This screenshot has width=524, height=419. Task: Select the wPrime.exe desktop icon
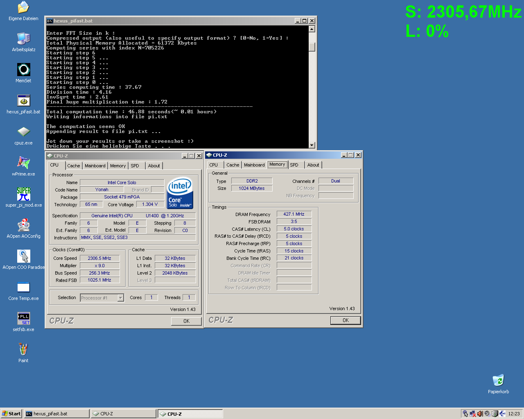tap(23, 163)
